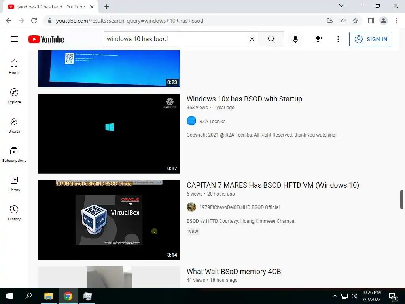
Task: Open Shorts in sidebar
Action: (x=14, y=125)
